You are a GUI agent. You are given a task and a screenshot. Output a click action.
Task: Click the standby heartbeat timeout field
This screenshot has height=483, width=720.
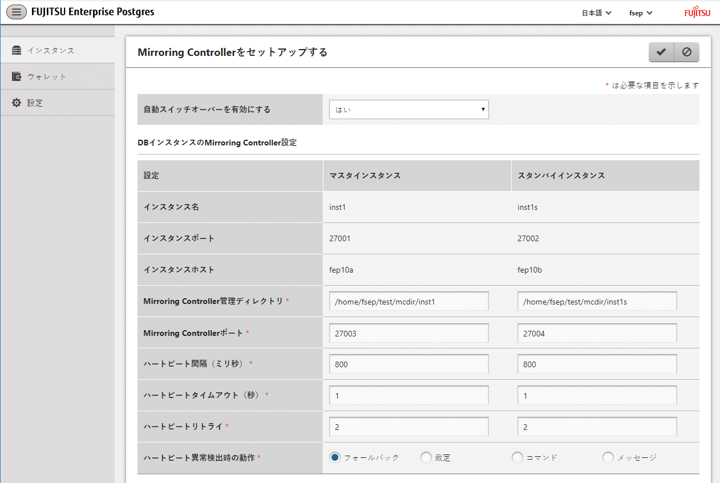click(597, 395)
